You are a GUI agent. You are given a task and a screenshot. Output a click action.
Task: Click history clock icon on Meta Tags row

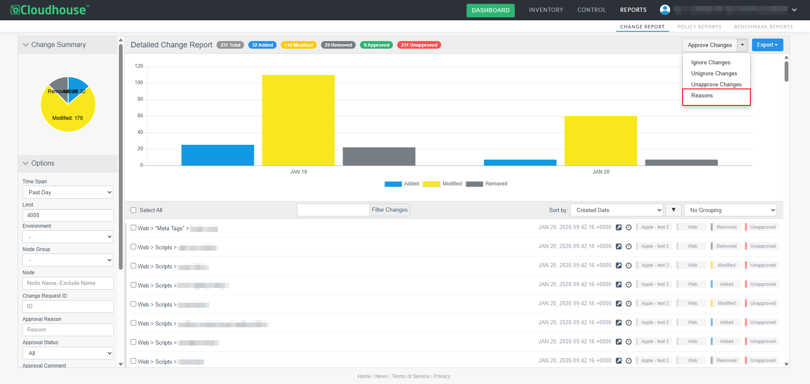point(629,227)
